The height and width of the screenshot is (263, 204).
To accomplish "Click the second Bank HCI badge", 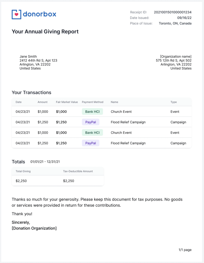I will coord(92,133).
